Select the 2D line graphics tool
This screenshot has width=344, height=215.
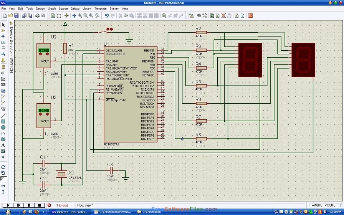[3, 115]
